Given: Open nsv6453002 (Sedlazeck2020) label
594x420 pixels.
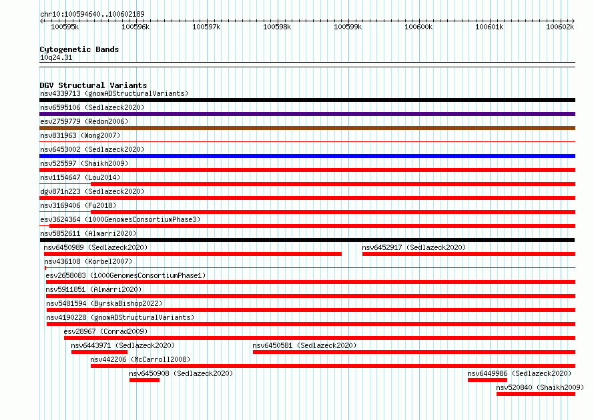Looking at the screenshot, I should click(x=92, y=149).
